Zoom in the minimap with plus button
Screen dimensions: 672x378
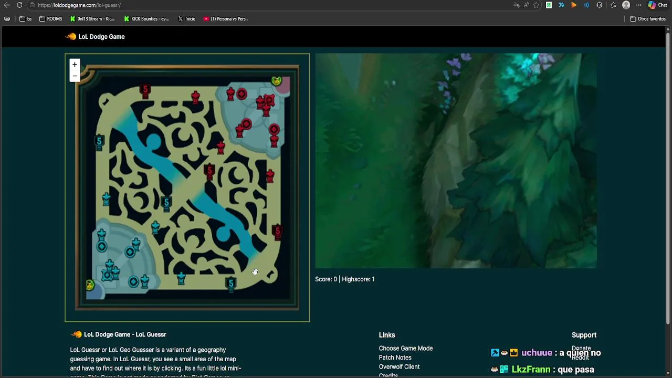tap(75, 65)
